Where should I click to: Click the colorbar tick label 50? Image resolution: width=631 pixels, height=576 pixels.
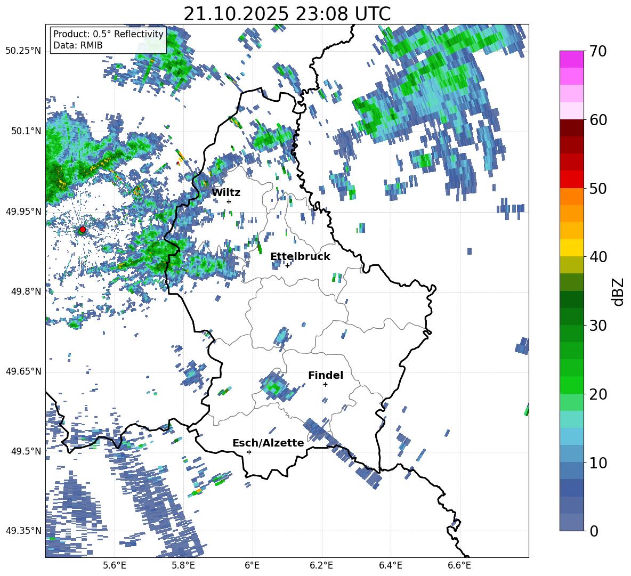[598, 188]
